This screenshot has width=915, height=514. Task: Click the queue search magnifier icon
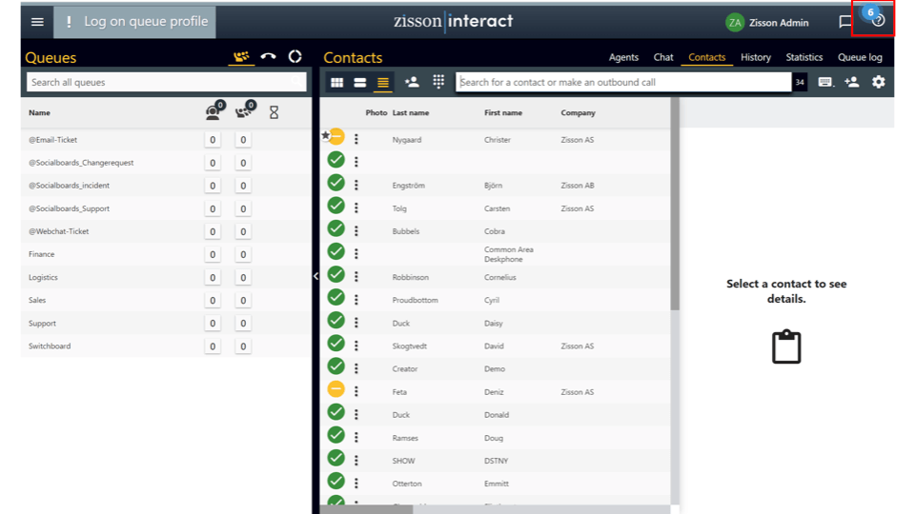tap(297, 82)
